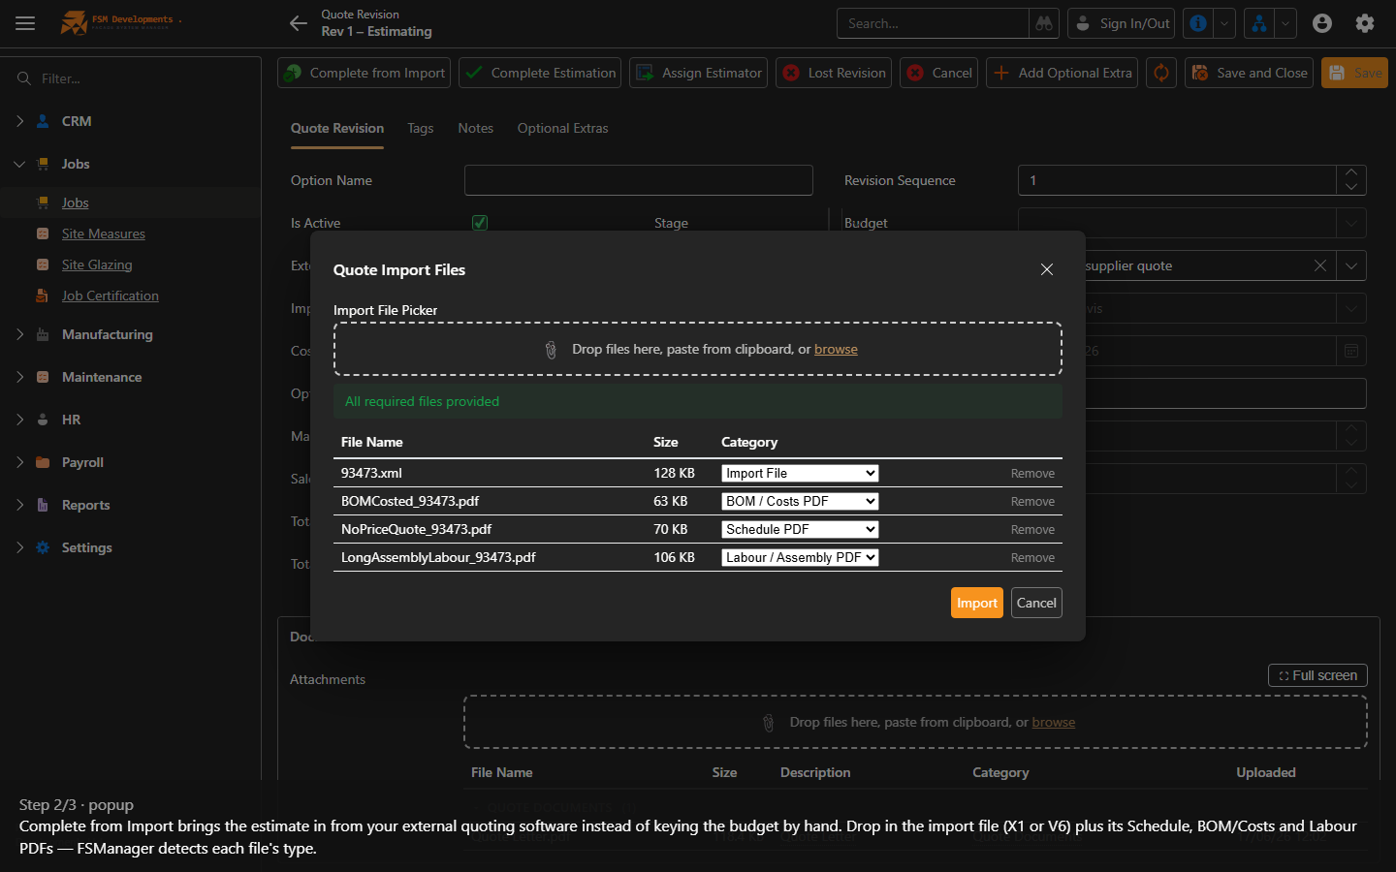This screenshot has height=872, width=1396.
Task: Click the org chart hierarchy icon
Action: coord(1258,23)
